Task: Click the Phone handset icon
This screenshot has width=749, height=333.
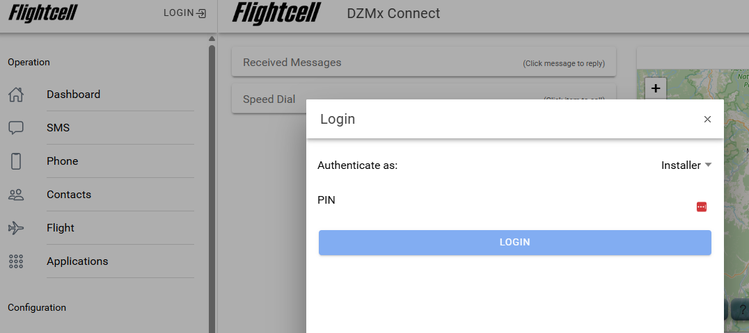Action: [16, 161]
